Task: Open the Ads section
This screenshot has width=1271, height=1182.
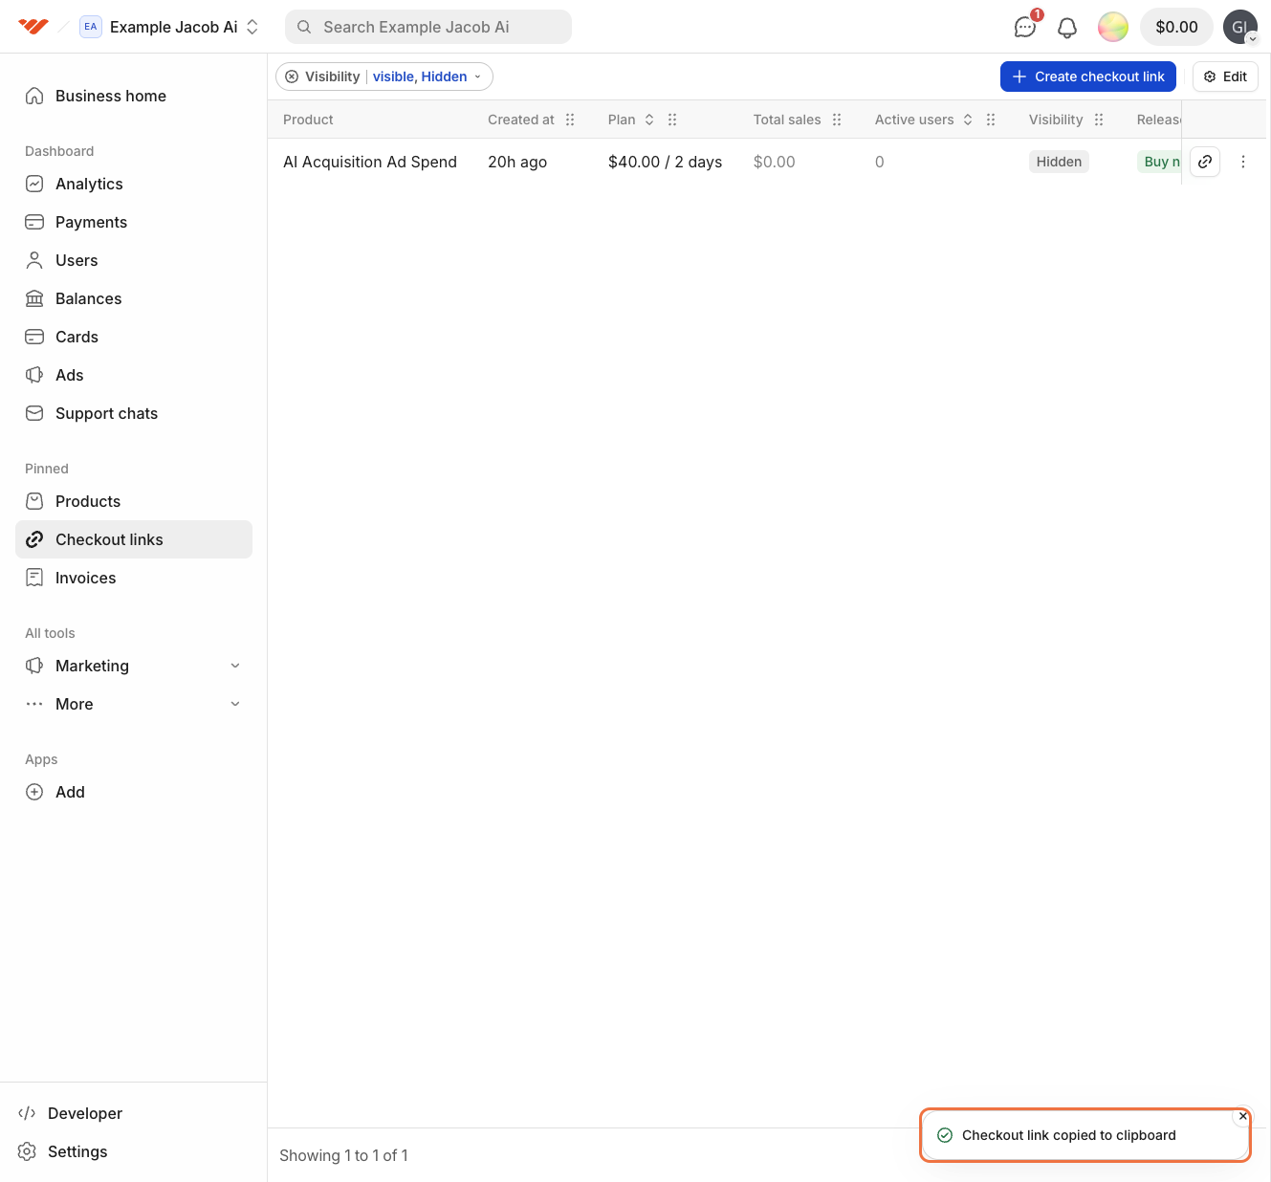Action: [134, 375]
